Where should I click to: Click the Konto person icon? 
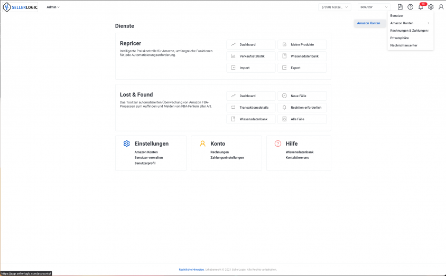202,144
